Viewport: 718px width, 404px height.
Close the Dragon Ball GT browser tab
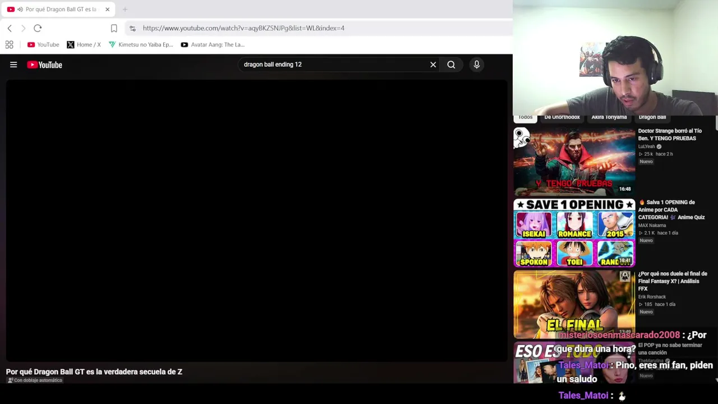(107, 9)
